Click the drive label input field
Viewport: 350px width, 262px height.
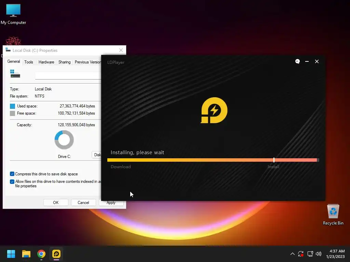(x=68, y=75)
